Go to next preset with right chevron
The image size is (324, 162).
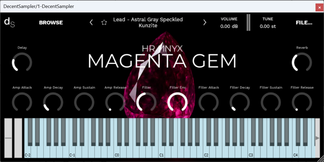click(205, 22)
